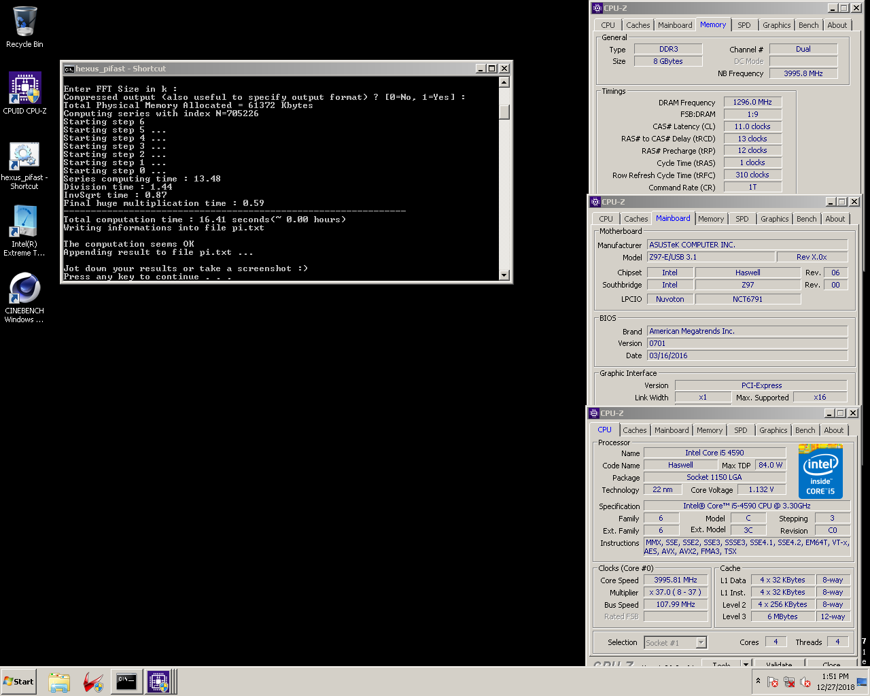Click motherboard Model field Z97-E/USB 3.1

pyautogui.click(x=710, y=257)
